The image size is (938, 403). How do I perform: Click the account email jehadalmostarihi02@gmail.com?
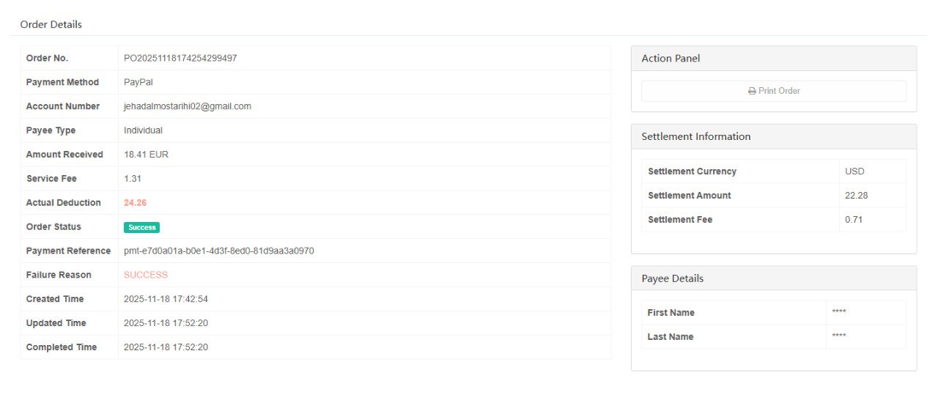pos(188,106)
